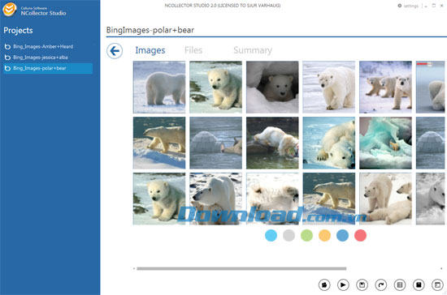
Task: Select the cub in snow cave thumbnail
Action: [272, 87]
